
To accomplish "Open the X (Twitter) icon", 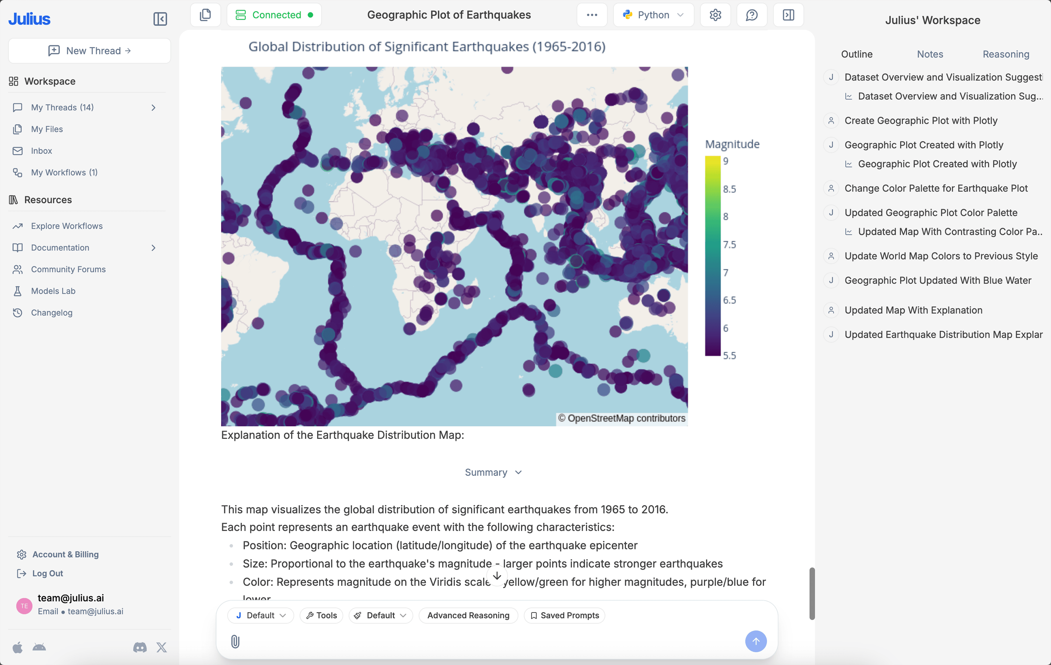I will 161,647.
